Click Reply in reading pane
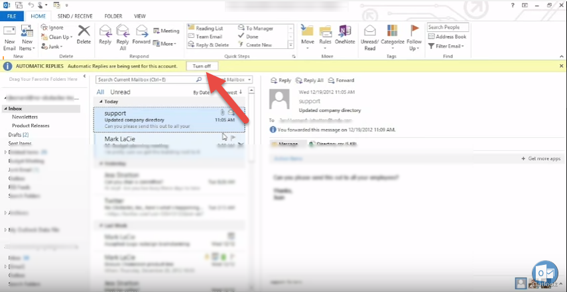This screenshot has width=567, height=292. 281,81
